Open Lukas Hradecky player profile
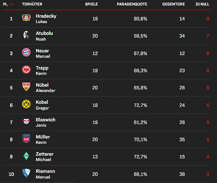The width and height of the screenshot is (217, 183). click(x=46, y=18)
